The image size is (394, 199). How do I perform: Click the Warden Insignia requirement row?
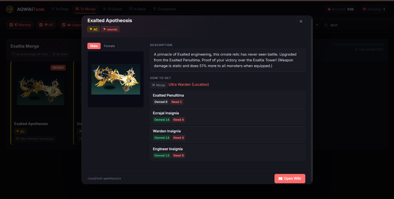[228, 135]
